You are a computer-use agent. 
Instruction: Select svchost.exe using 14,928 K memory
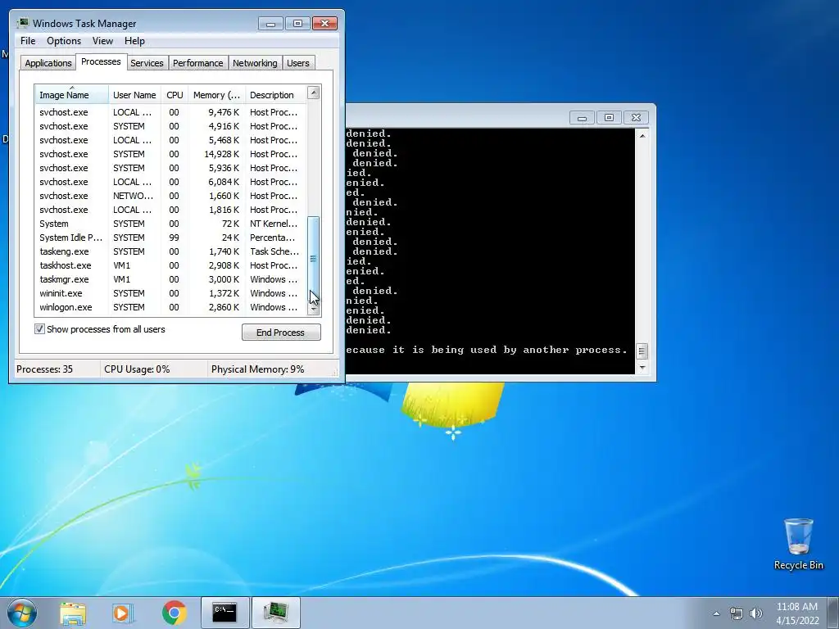170,154
